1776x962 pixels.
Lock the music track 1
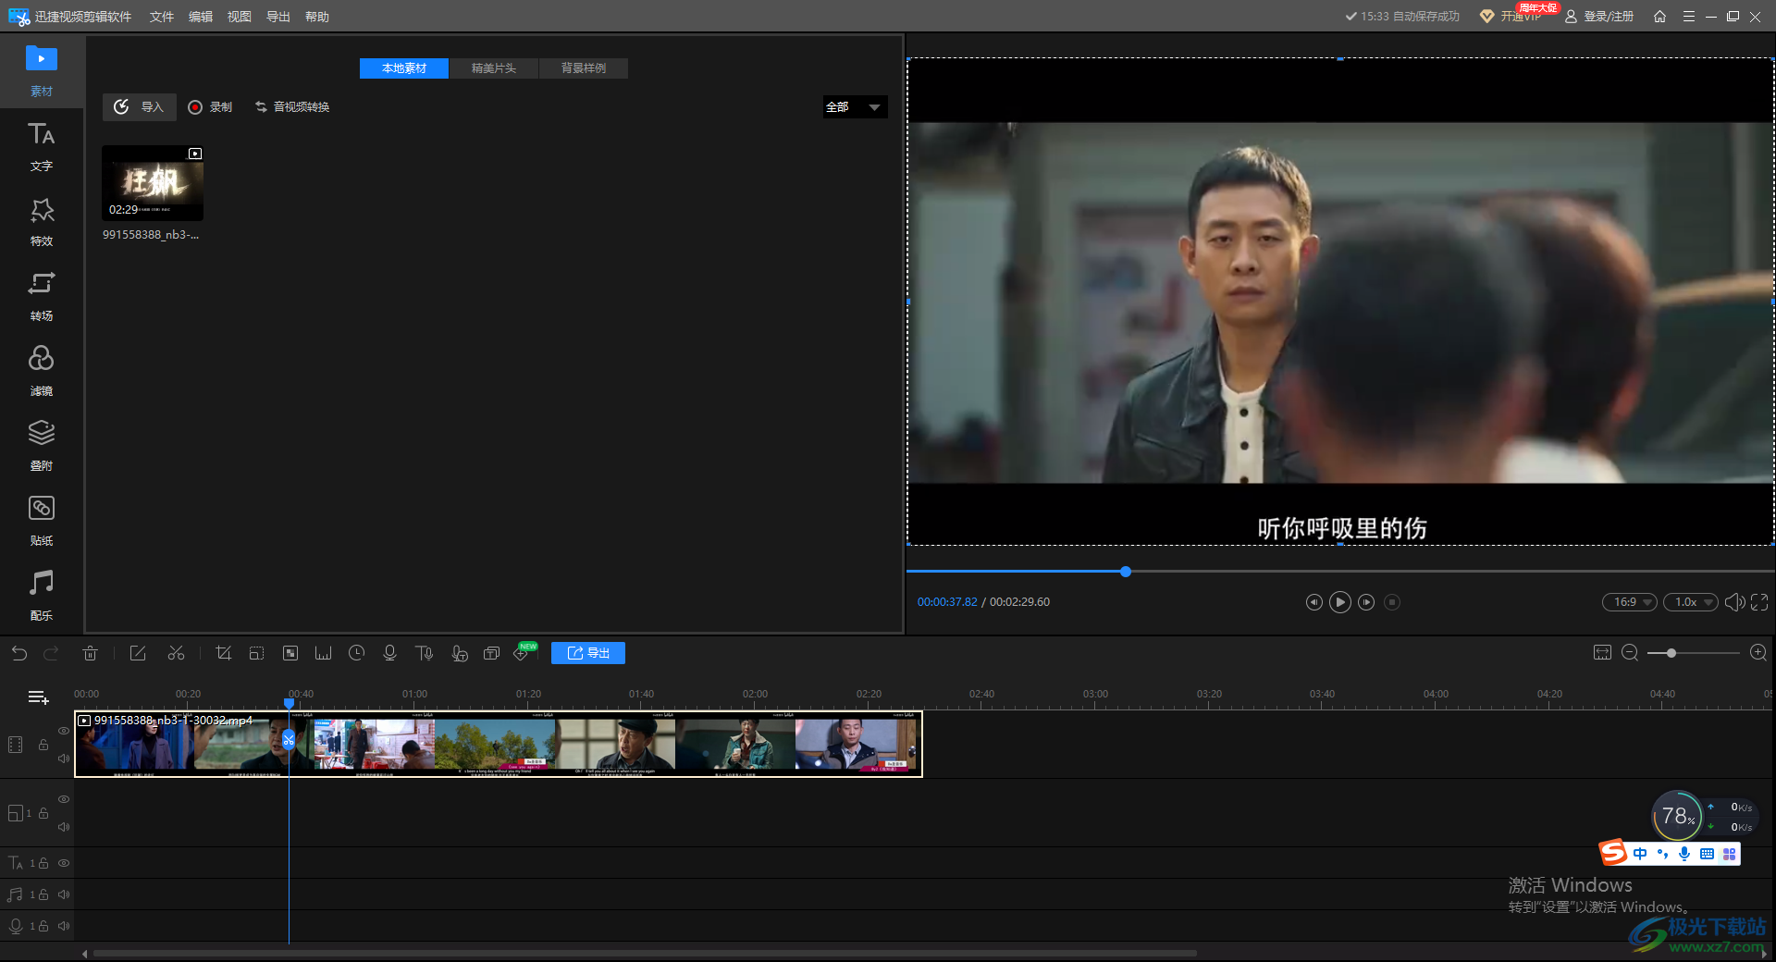pyautogui.click(x=43, y=894)
